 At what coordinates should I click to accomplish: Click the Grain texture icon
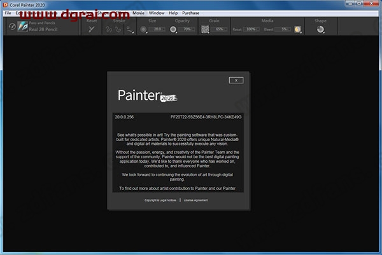[x=204, y=29]
